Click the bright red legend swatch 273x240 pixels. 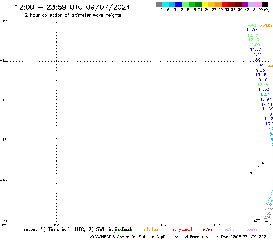[225, 4]
